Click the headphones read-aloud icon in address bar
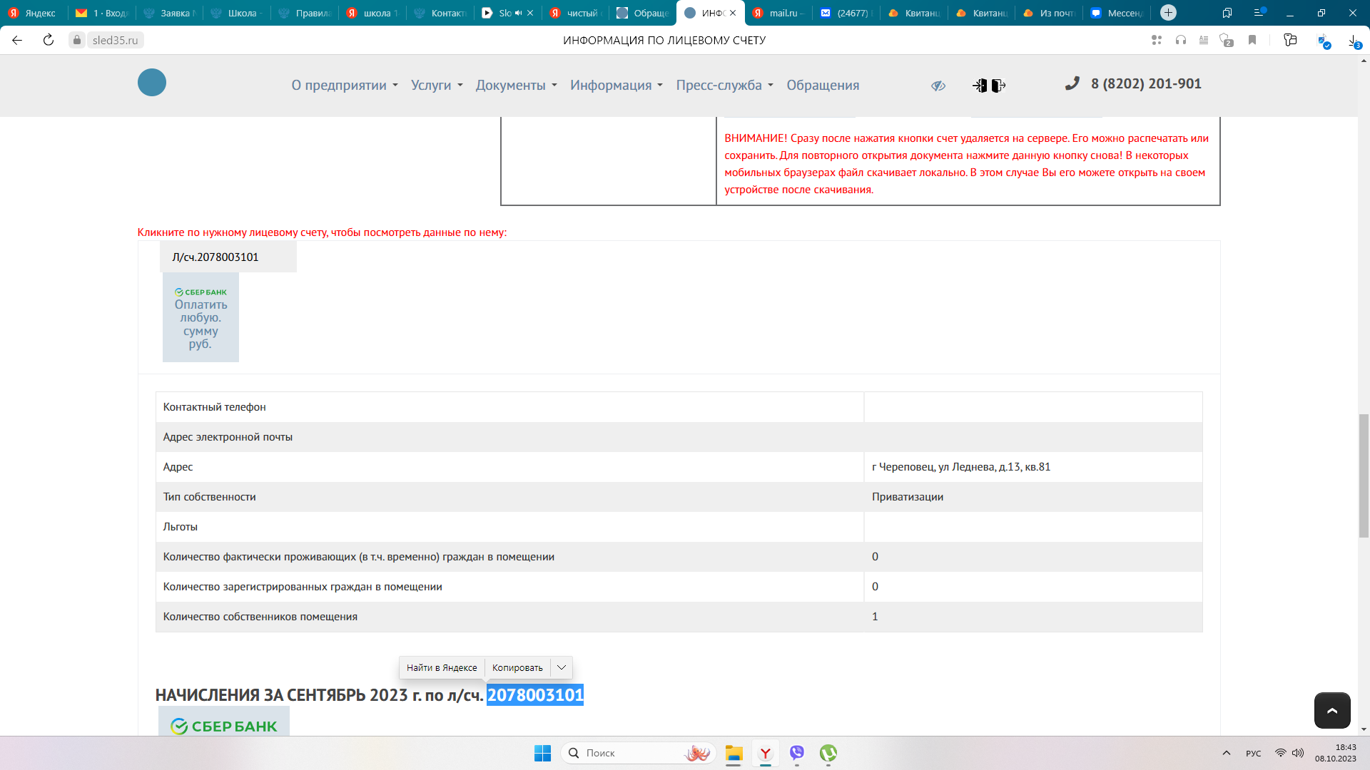Viewport: 1370px width, 770px height. click(x=1181, y=41)
